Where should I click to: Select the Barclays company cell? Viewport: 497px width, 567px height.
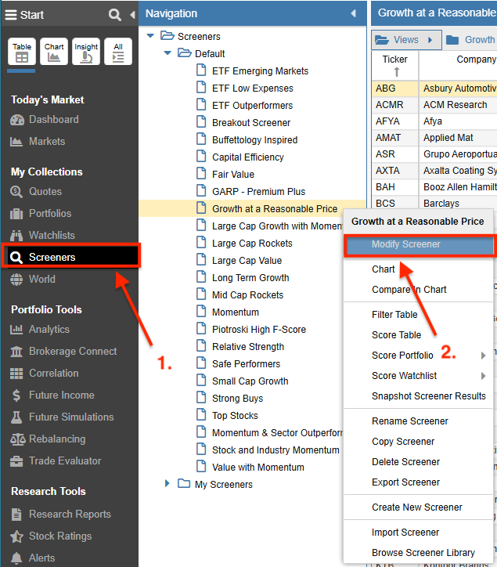coord(458,204)
